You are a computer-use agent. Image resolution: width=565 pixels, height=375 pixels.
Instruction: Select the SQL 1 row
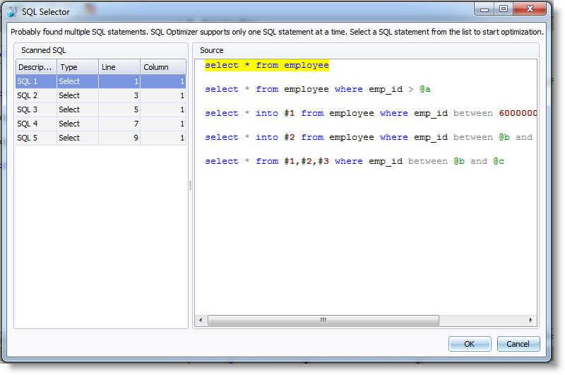[100, 81]
